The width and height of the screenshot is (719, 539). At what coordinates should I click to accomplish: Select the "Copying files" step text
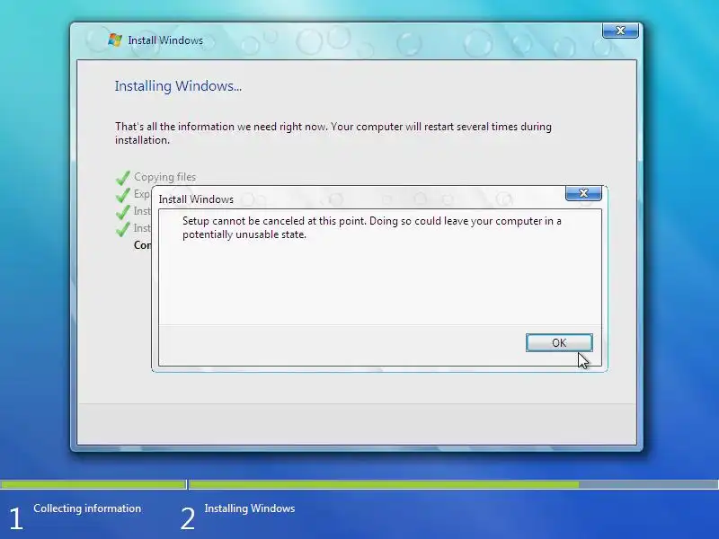(x=165, y=177)
